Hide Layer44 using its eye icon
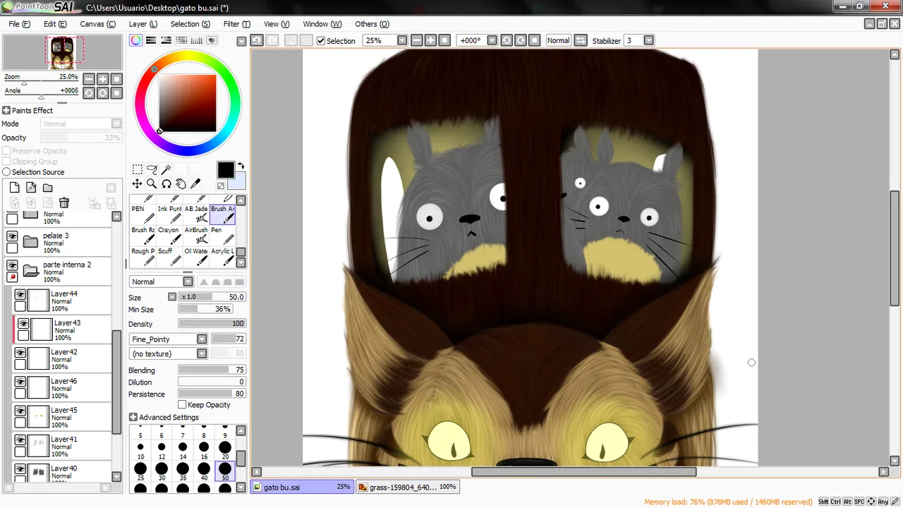 point(20,295)
